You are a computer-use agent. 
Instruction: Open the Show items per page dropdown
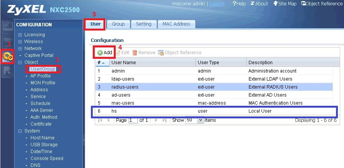click(x=201, y=120)
